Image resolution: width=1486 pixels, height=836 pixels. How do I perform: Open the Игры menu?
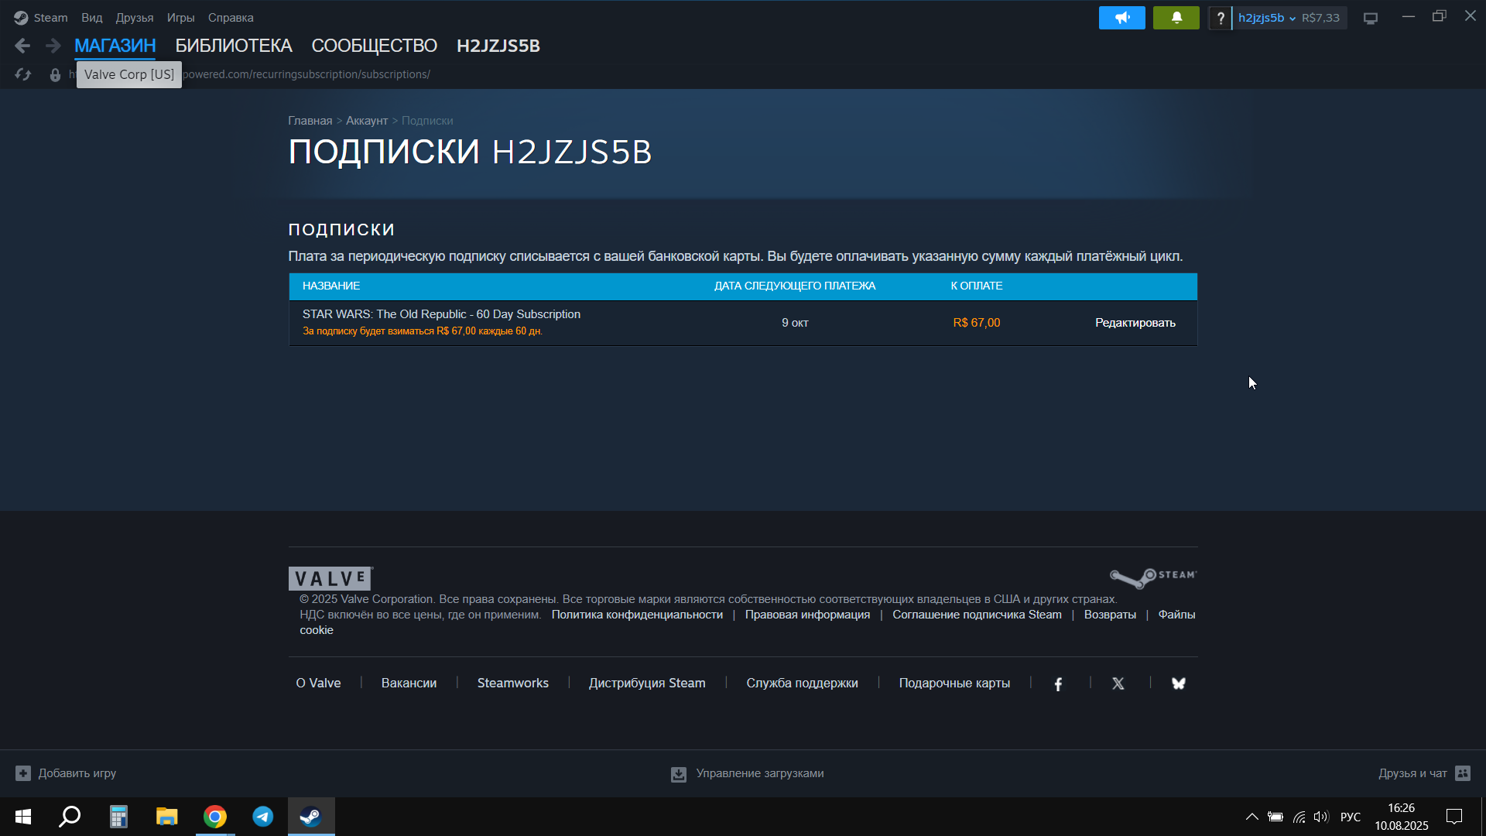pyautogui.click(x=180, y=18)
